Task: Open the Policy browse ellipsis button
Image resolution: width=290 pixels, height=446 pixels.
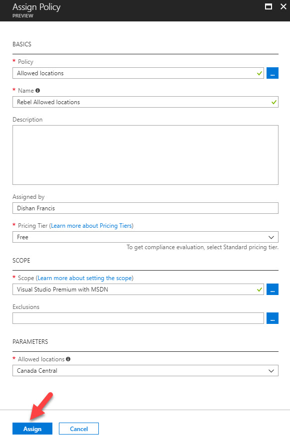Action: 273,73
